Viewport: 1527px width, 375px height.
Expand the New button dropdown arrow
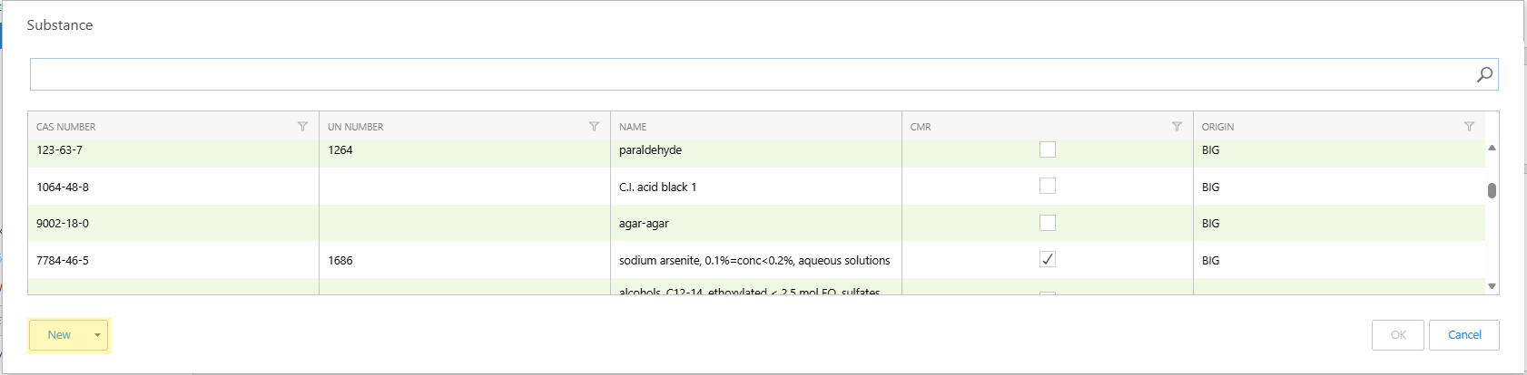[97, 335]
